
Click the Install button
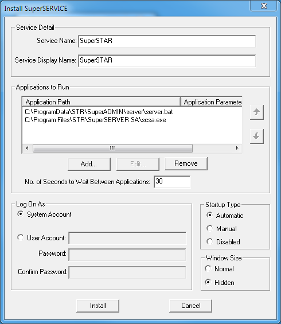point(97,306)
